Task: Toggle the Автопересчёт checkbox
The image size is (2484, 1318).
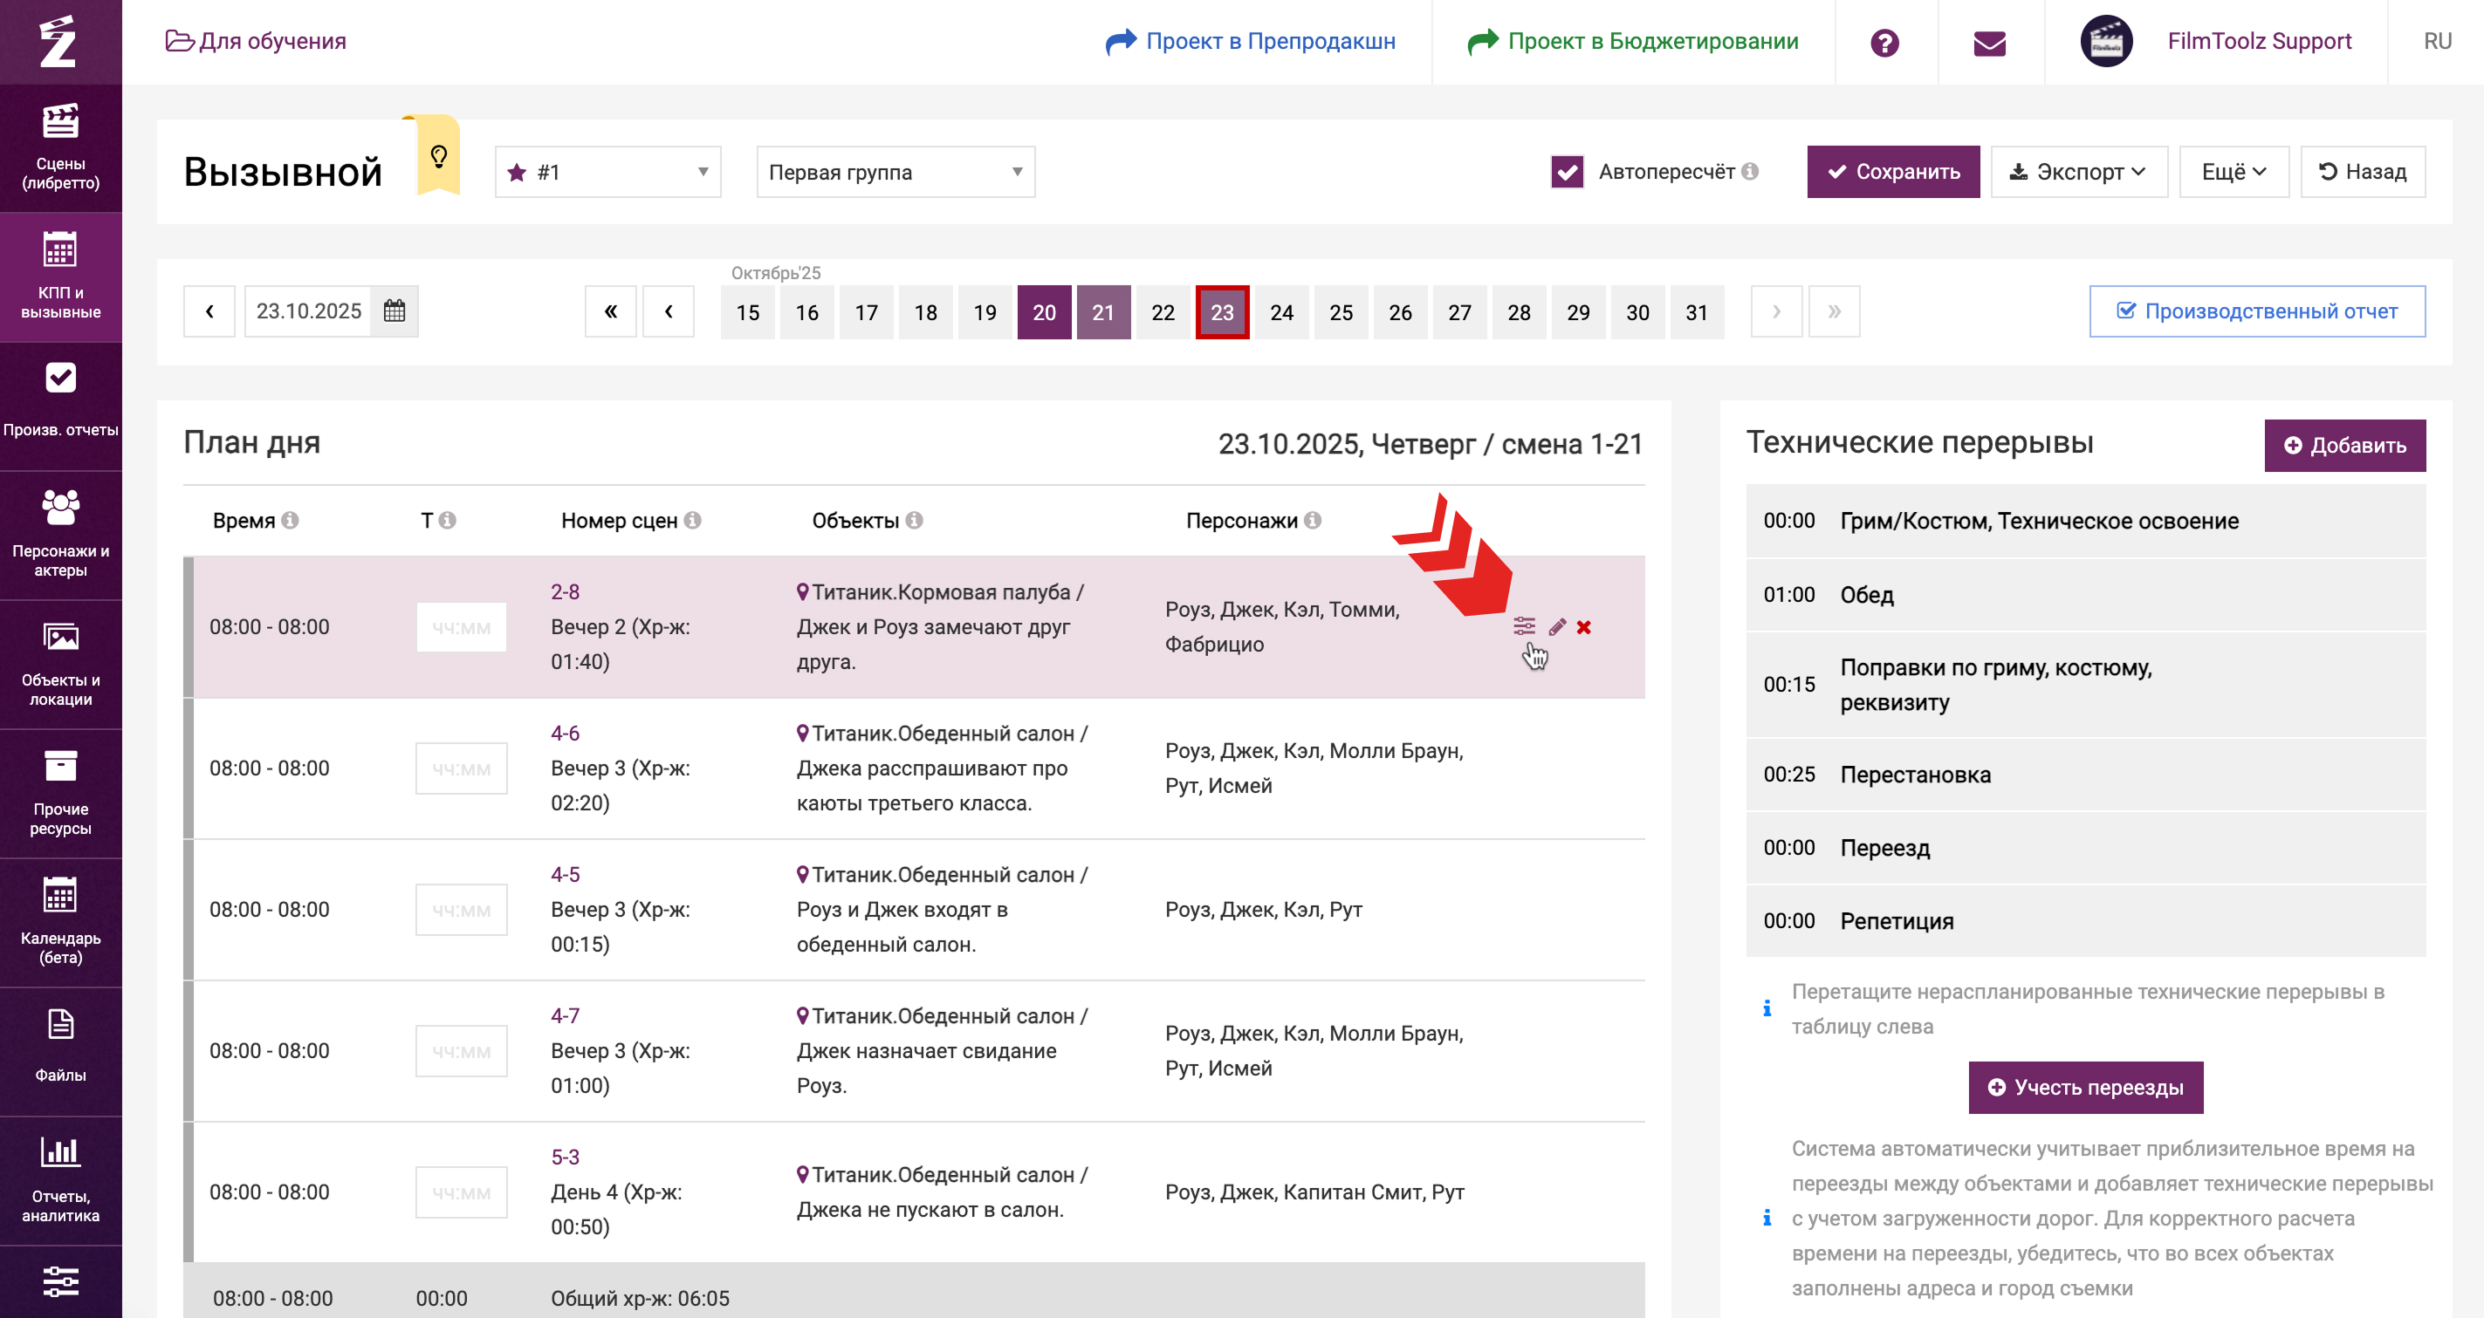Action: [x=1567, y=173]
